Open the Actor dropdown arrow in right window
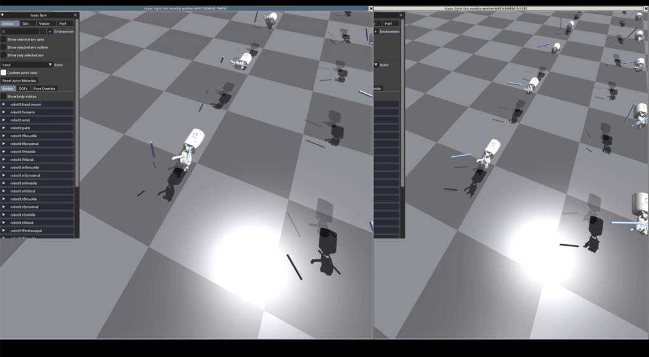 pyautogui.click(x=376, y=65)
